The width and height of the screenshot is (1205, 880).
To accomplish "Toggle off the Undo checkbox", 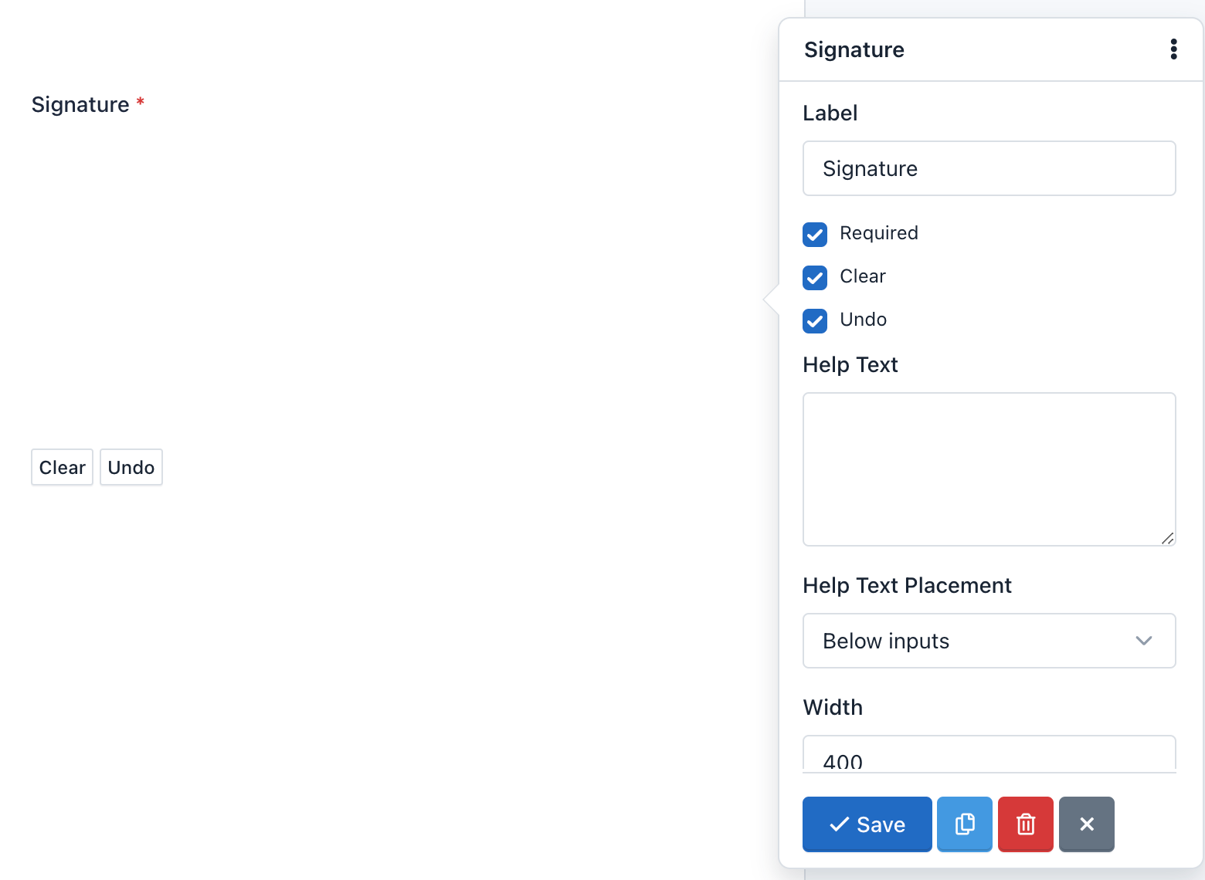I will click(x=814, y=320).
